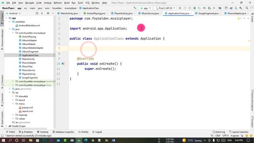Open the Problems tool window
Image resolution: width=254 pixels, height=143 pixels.
[26, 132]
